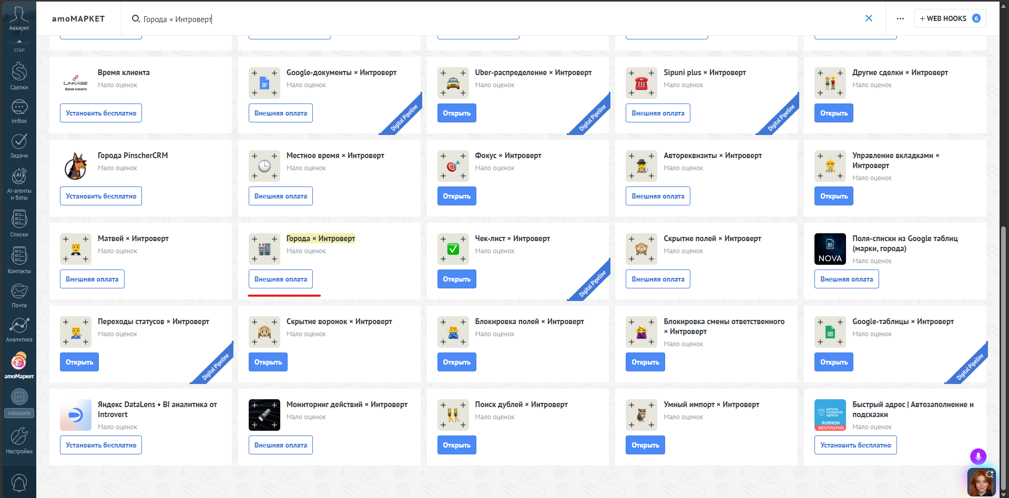Open the Контакты sidebar item

[x=19, y=261]
